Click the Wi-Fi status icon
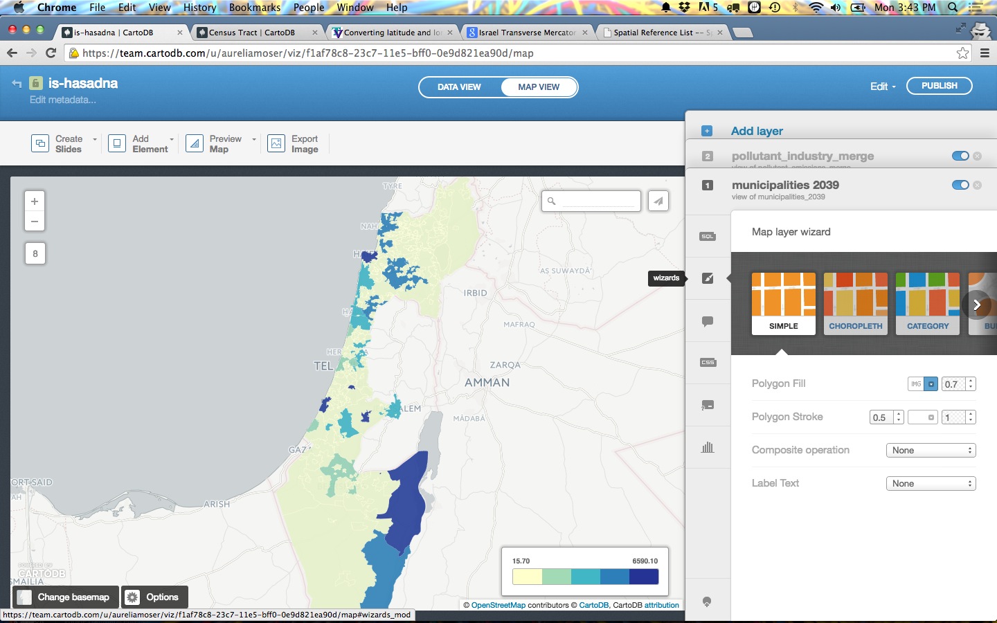997x623 pixels. click(x=816, y=8)
